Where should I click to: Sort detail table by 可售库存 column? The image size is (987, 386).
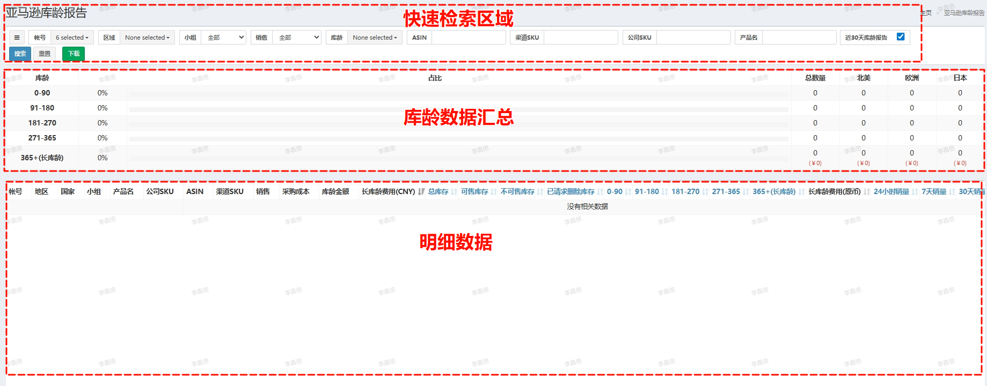[474, 191]
